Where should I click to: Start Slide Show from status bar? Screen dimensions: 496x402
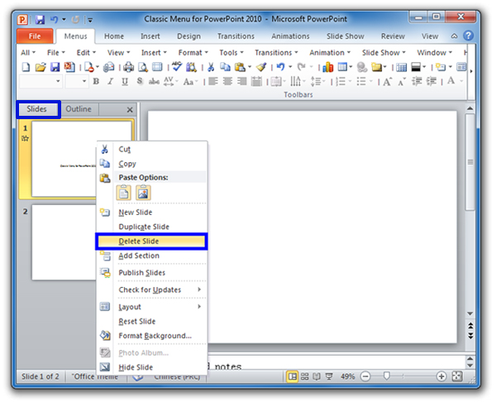pos(329,376)
